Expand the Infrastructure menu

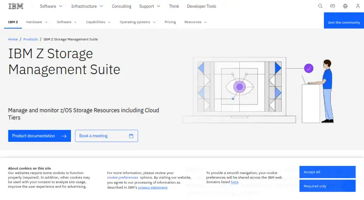coord(87,6)
